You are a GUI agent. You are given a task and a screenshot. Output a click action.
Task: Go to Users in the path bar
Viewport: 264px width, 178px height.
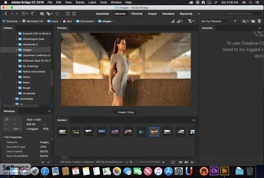pos(53,21)
